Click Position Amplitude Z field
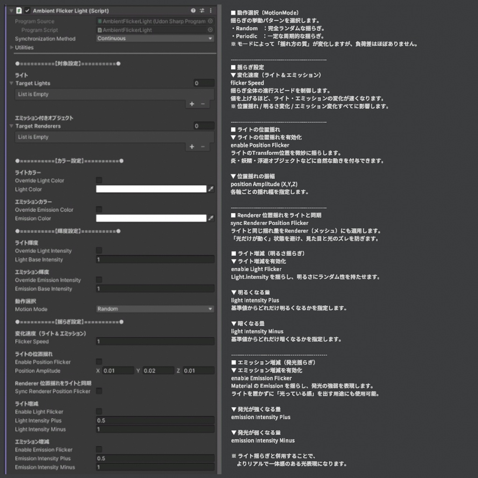 pos(198,371)
